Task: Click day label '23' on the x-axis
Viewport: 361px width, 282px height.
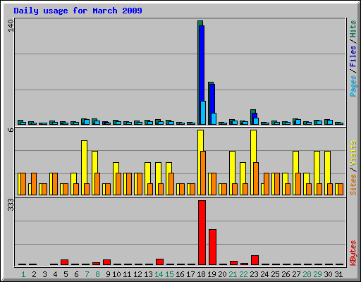Action: (x=254, y=274)
